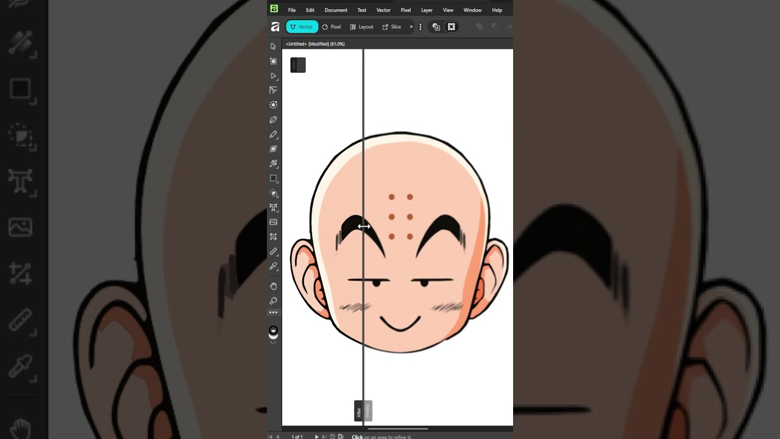Expand more studios chevron

(411, 27)
